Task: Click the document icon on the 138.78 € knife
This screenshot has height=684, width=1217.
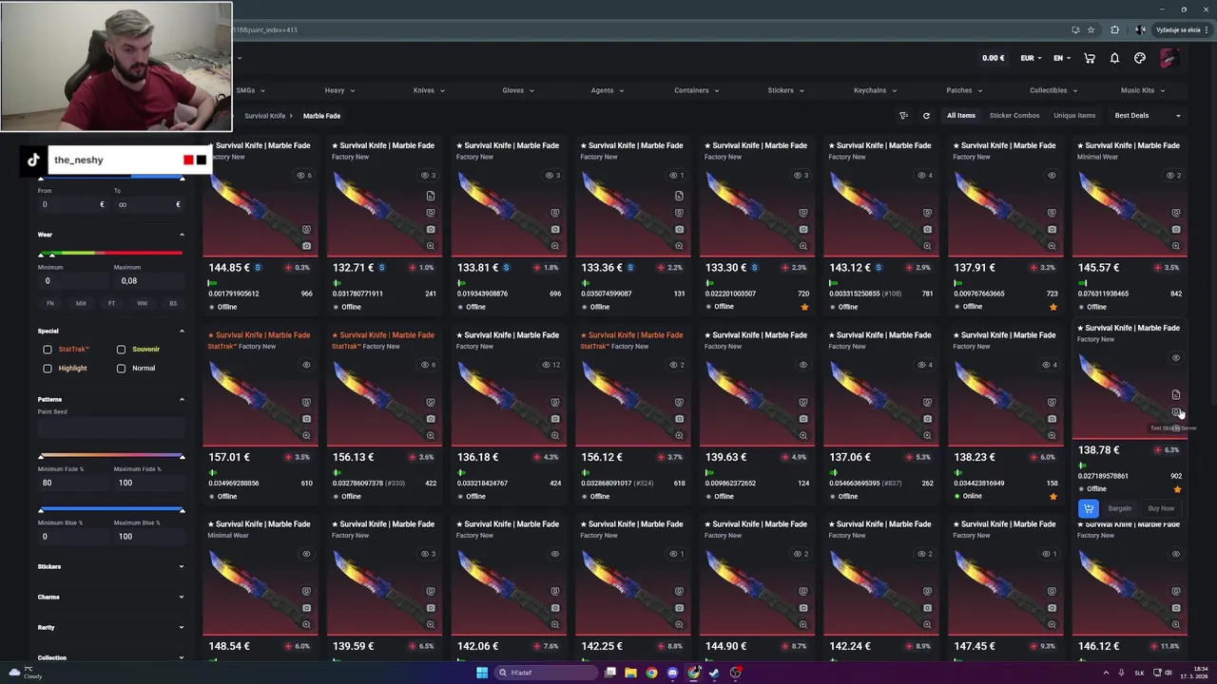Action: click(1176, 395)
